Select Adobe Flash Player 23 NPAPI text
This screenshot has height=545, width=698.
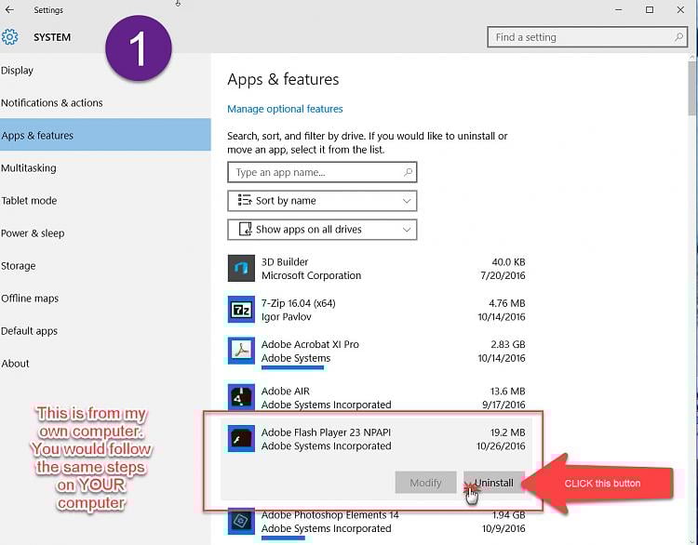pyautogui.click(x=326, y=432)
